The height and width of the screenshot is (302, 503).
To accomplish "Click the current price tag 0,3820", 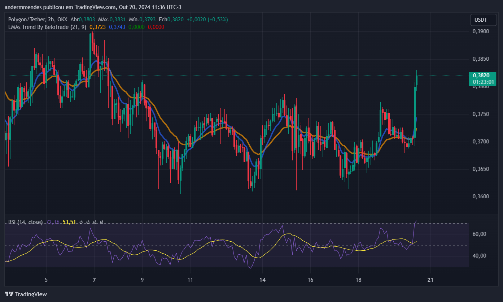I will pyautogui.click(x=482, y=75).
